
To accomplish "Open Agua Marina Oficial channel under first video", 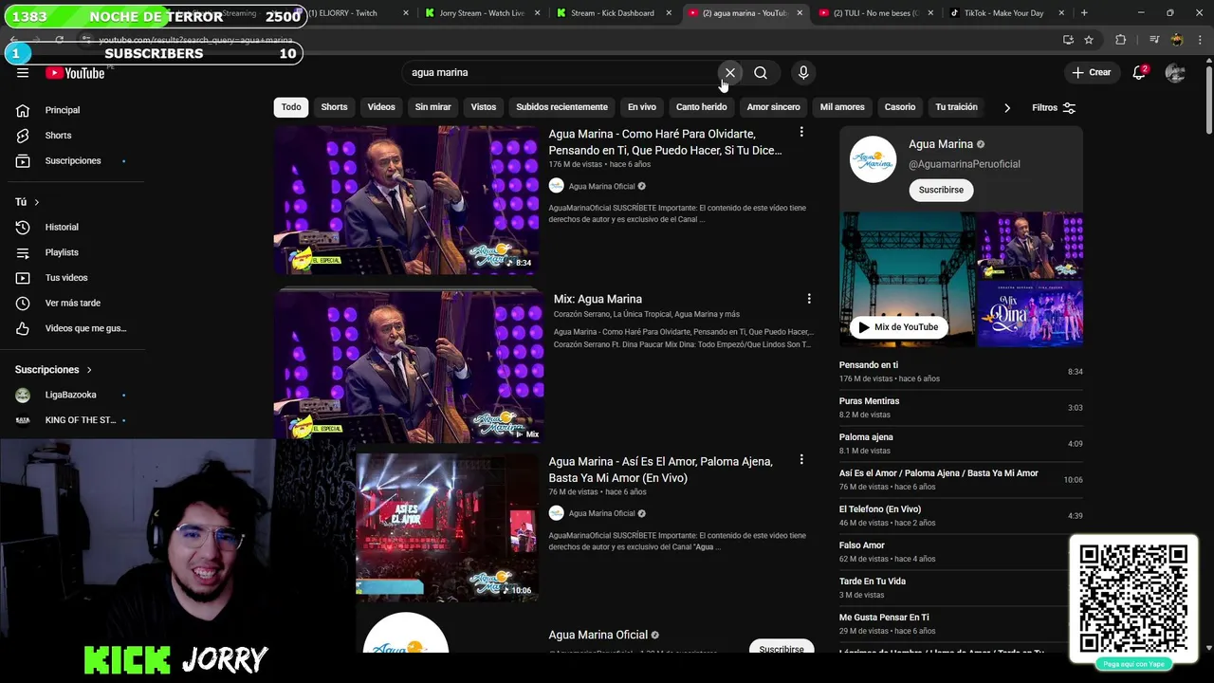I will tap(601, 187).
